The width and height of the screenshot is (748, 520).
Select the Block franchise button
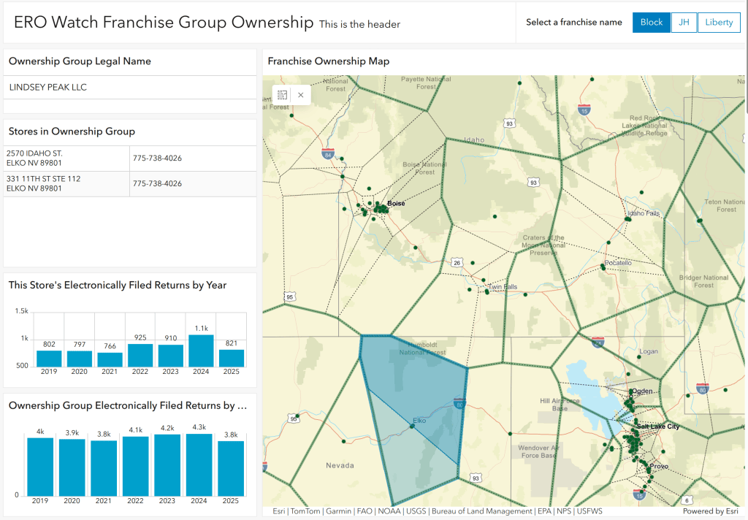pyautogui.click(x=651, y=23)
